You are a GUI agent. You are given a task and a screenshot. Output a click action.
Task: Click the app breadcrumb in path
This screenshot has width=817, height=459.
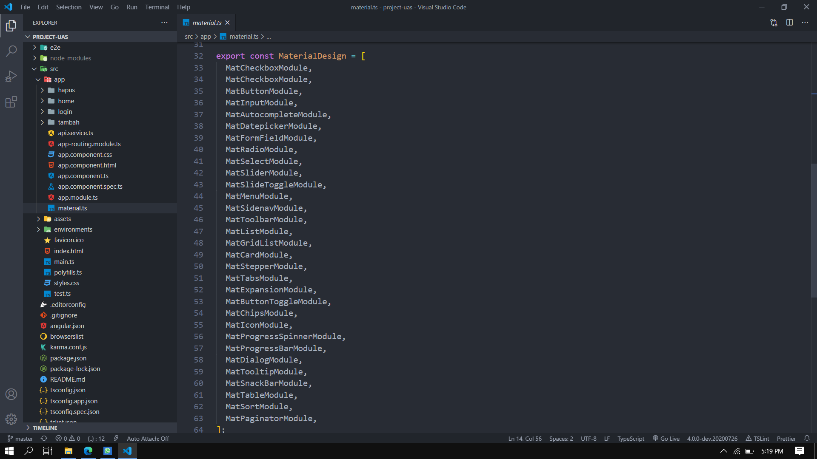pos(206,37)
